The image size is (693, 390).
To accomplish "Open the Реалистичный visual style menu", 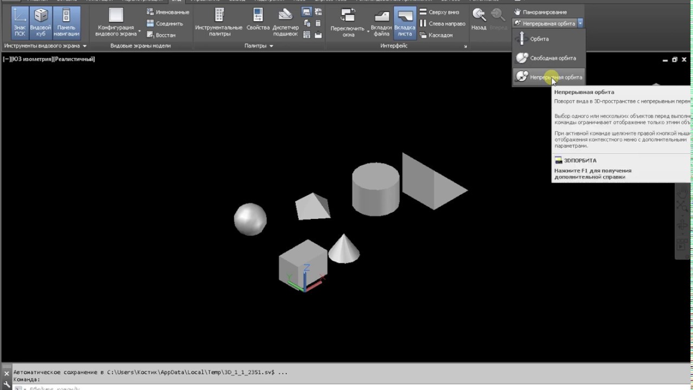I will tap(73, 59).
